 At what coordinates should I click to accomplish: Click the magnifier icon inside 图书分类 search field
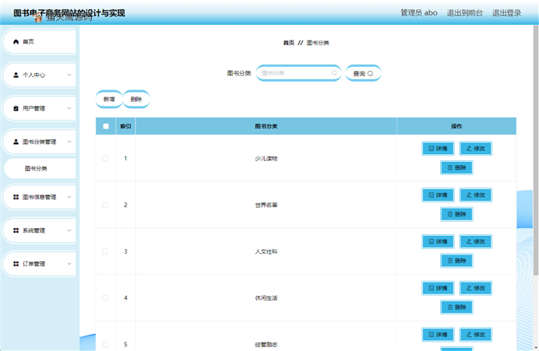click(334, 73)
